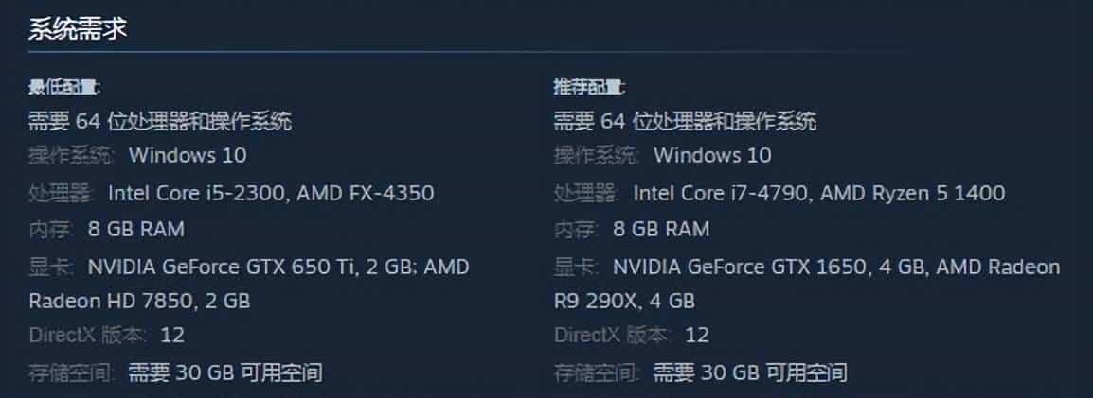
Task: Click the 显卡 label in the recommended column
Action: [x=576, y=268]
